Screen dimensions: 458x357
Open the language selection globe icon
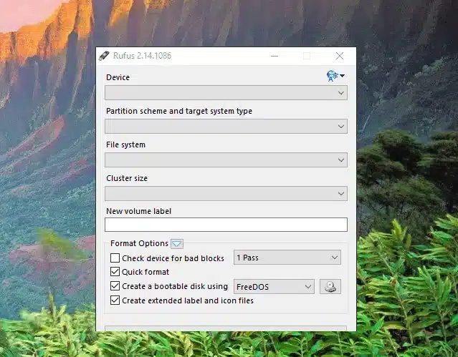tap(335, 76)
